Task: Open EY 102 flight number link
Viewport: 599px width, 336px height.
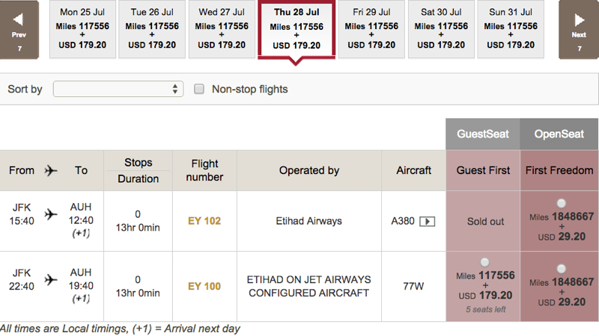Action: [204, 221]
